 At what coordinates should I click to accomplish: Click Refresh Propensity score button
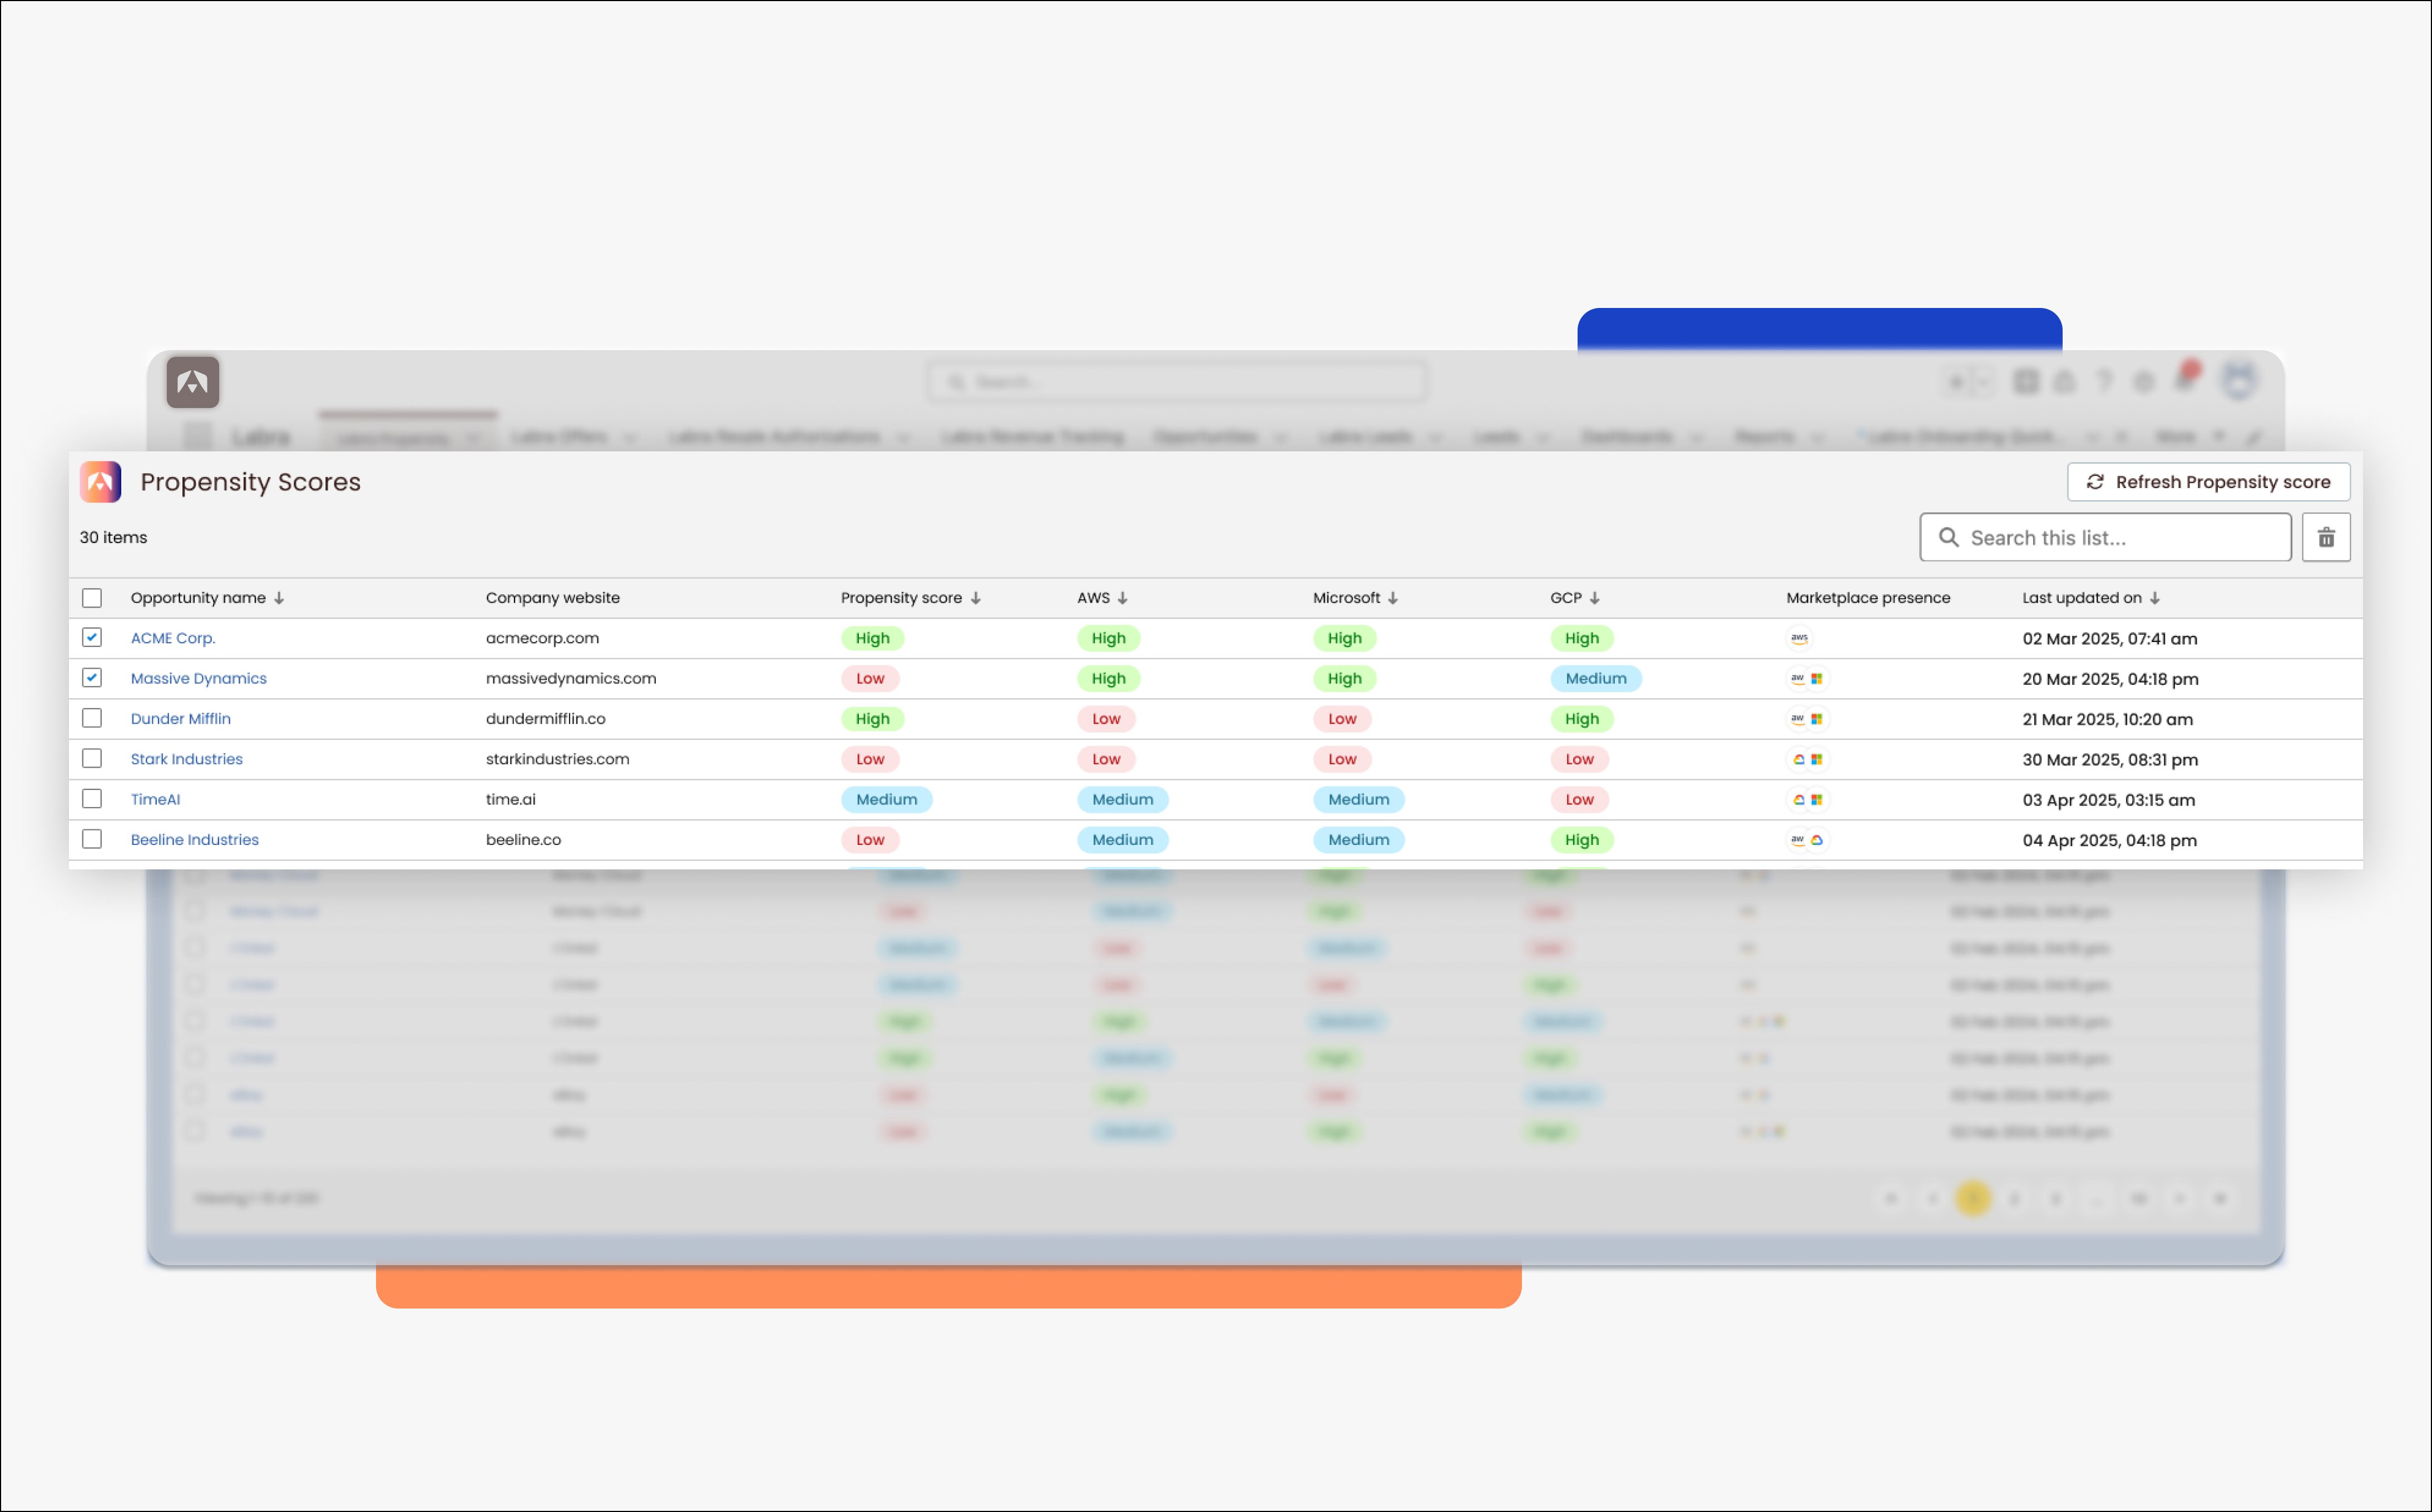(2208, 482)
